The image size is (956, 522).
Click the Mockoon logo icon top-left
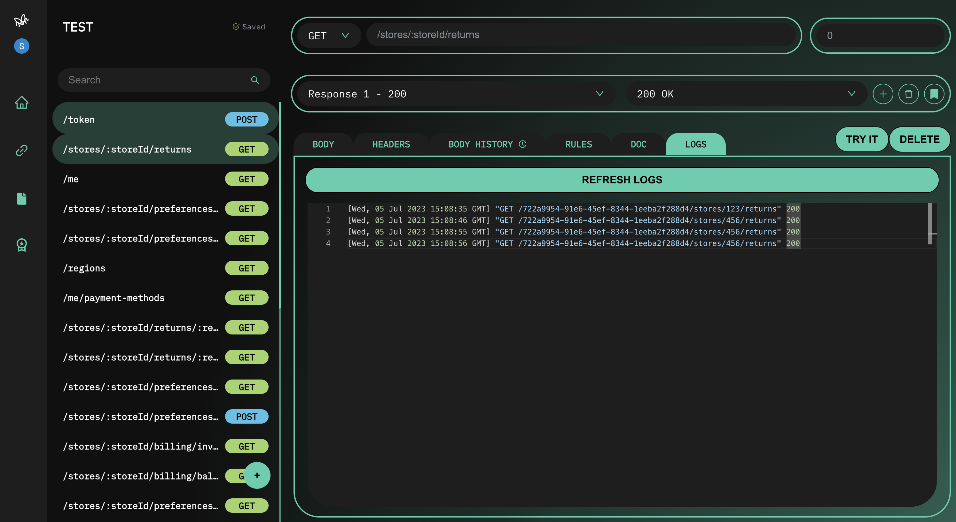[21, 20]
